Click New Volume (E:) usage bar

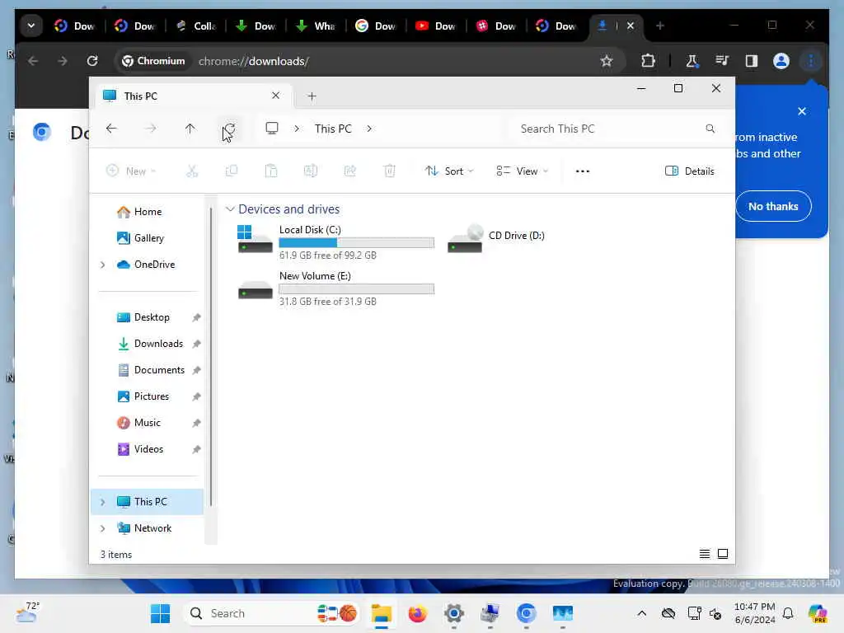[x=356, y=289]
